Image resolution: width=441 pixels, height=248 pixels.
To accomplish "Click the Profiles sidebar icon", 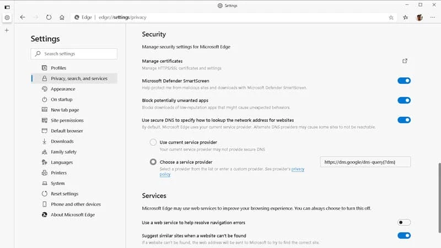I will 45,68.
